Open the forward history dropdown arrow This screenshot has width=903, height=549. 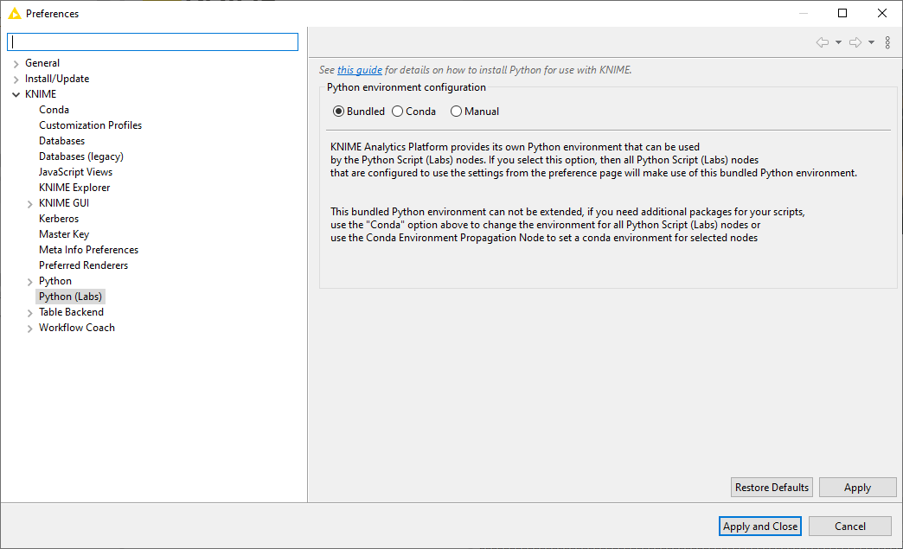[x=871, y=42]
